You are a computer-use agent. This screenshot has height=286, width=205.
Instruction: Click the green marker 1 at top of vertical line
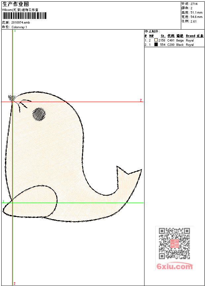coord(15,31)
